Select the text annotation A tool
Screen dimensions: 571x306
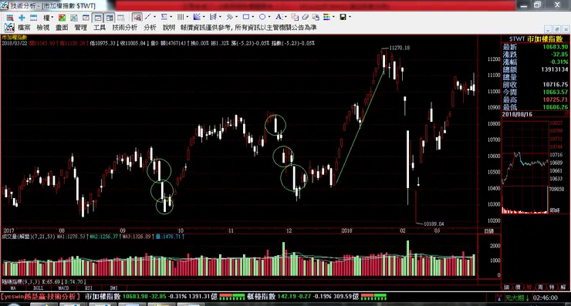[279, 17]
